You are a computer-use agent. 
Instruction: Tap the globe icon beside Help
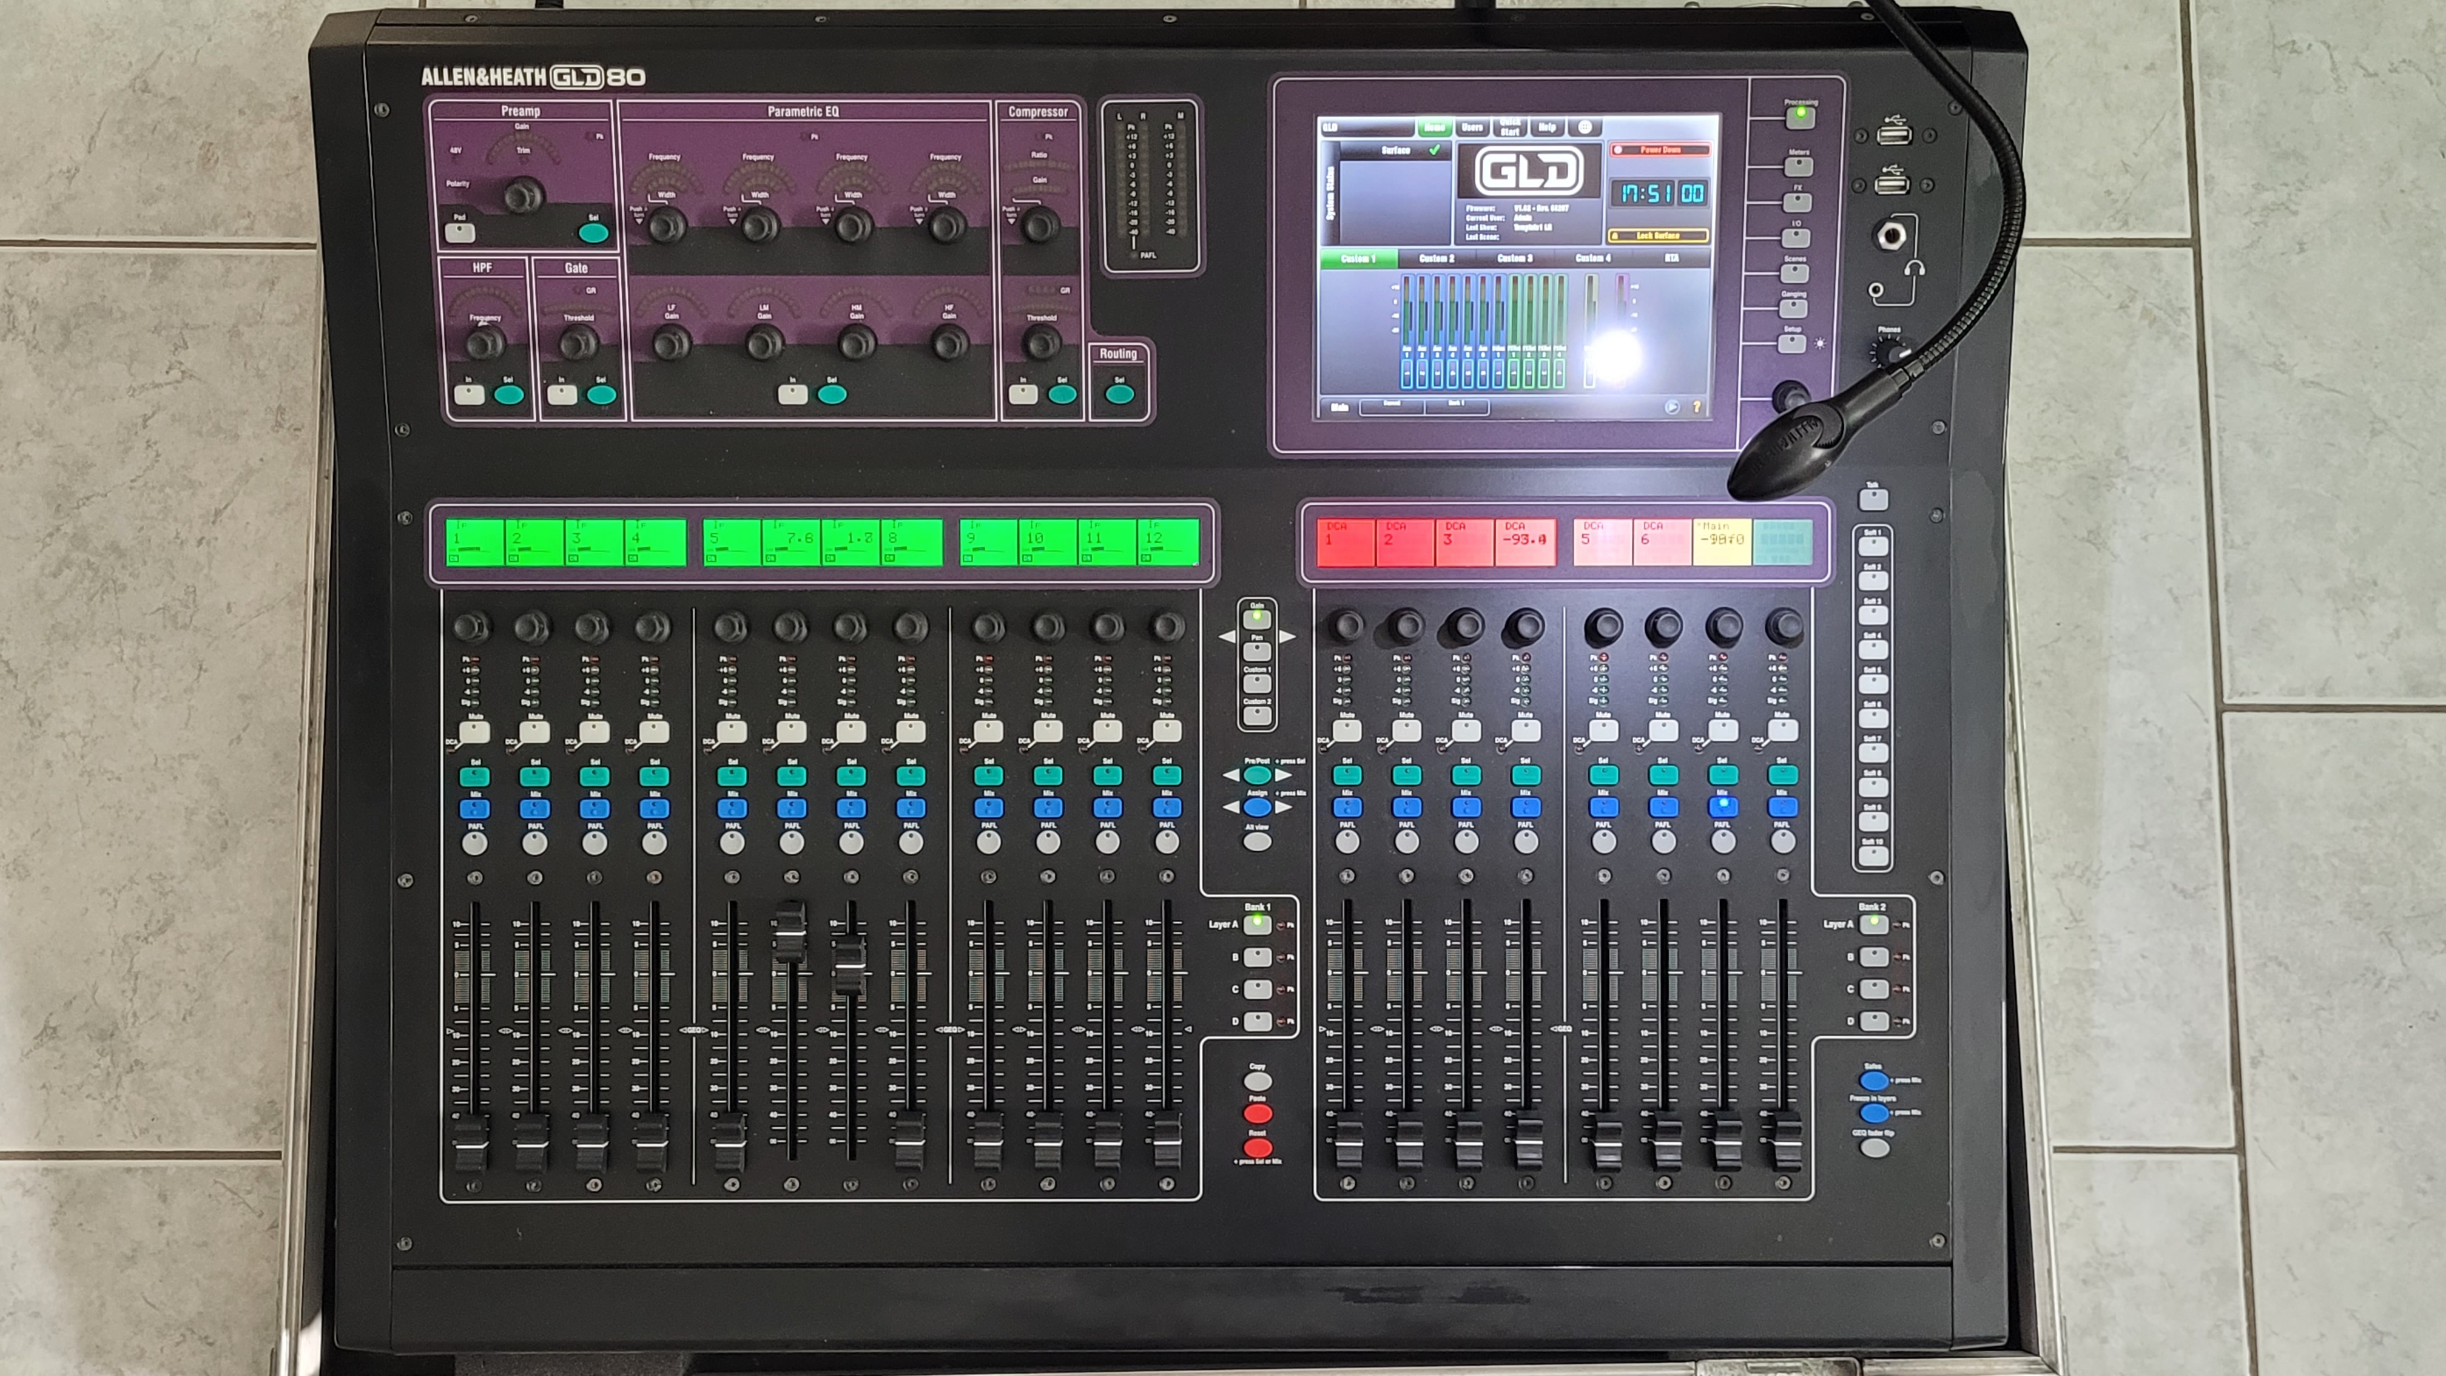[1585, 127]
